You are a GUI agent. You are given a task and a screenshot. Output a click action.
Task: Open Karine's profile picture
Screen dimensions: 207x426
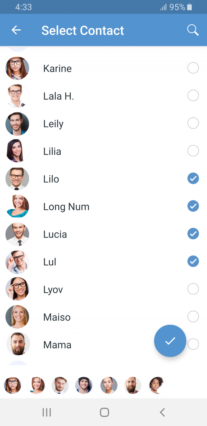[17, 68]
